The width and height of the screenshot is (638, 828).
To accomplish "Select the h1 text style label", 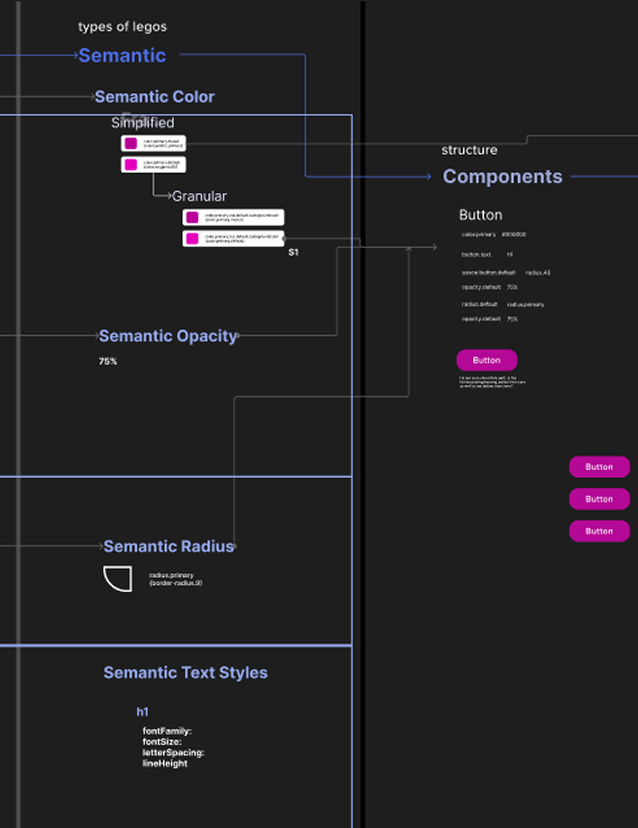I will pyautogui.click(x=142, y=712).
